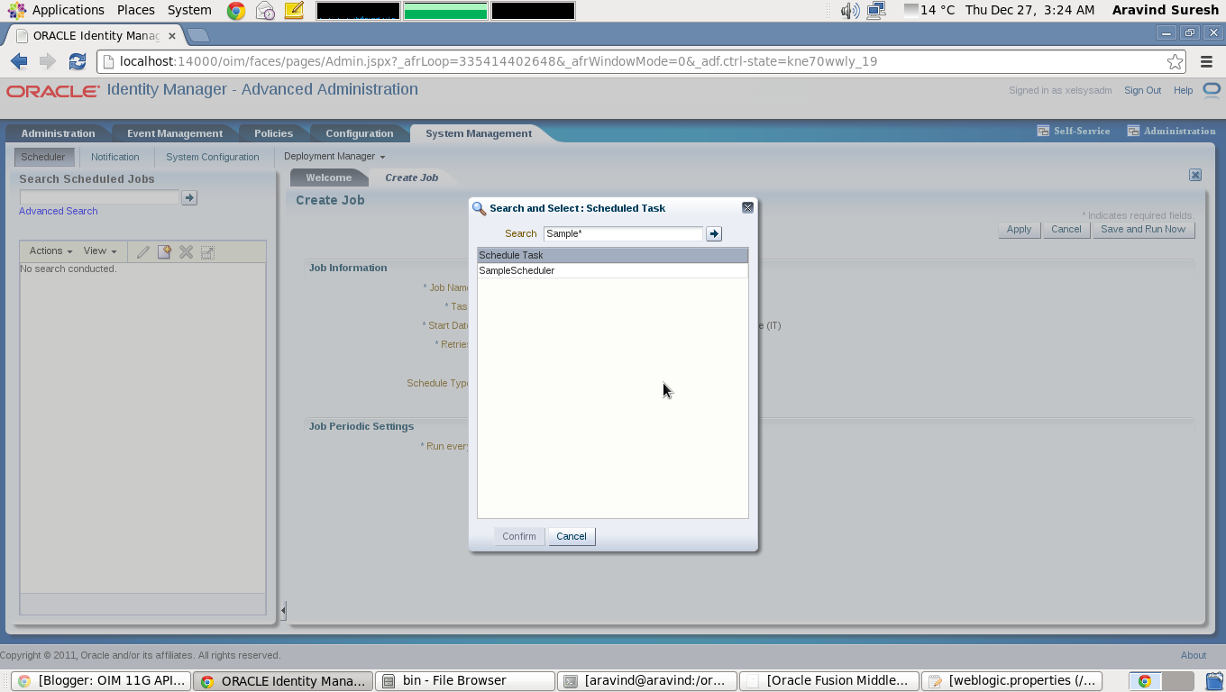The image size is (1226, 692).
Task: Reload the page with refresh icon
Action: (78, 61)
